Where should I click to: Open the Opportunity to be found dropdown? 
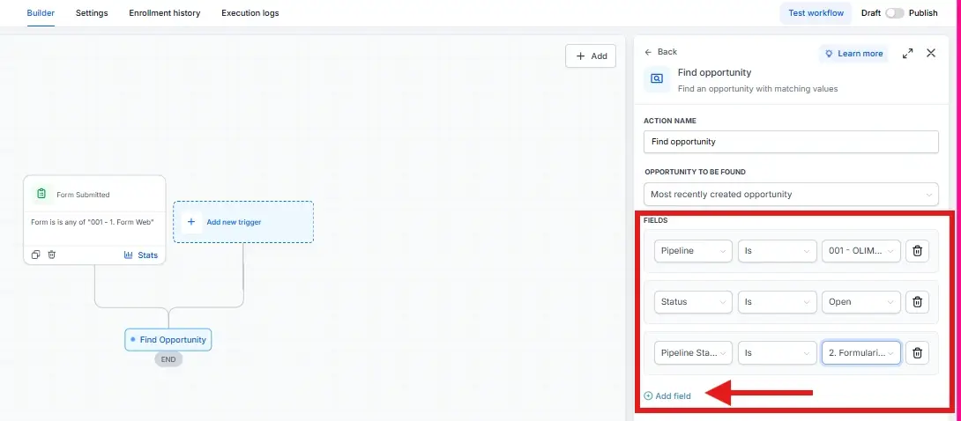pos(791,194)
